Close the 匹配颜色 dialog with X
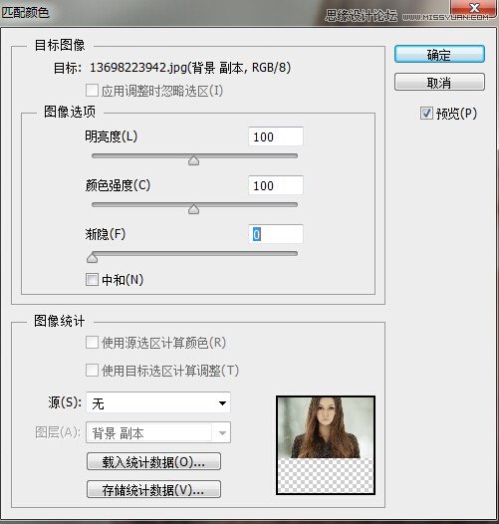This screenshot has width=499, height=524. [473, 8]
